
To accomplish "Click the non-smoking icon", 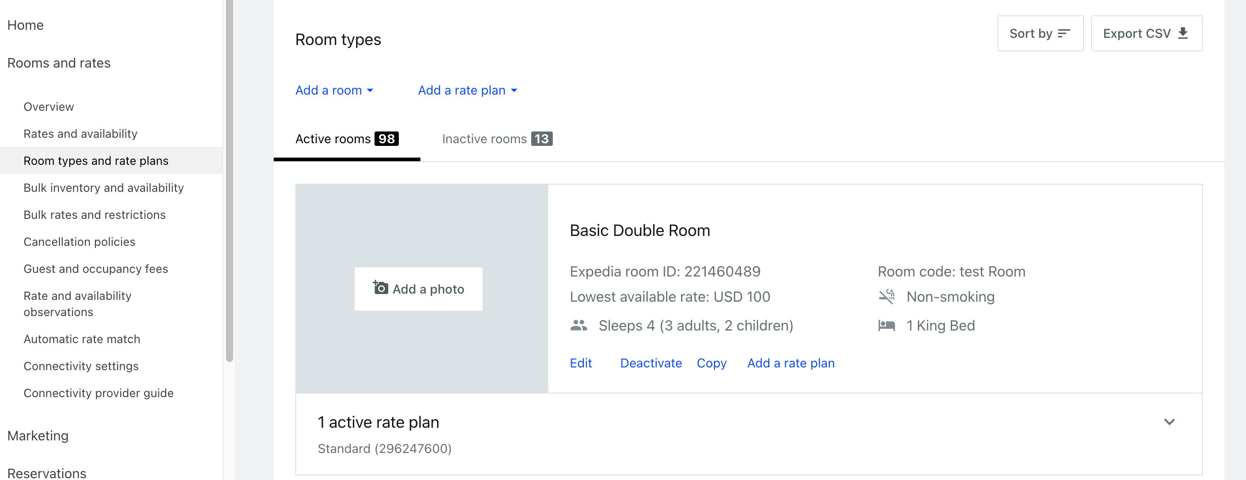I will pyautogui.click(x=887, y=296).
